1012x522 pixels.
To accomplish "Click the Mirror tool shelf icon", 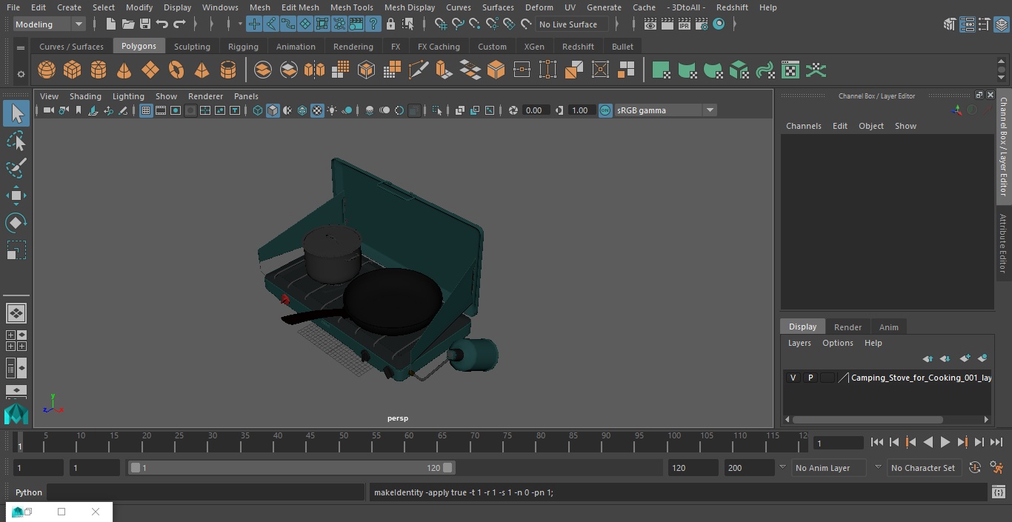I will pos(314,70).
